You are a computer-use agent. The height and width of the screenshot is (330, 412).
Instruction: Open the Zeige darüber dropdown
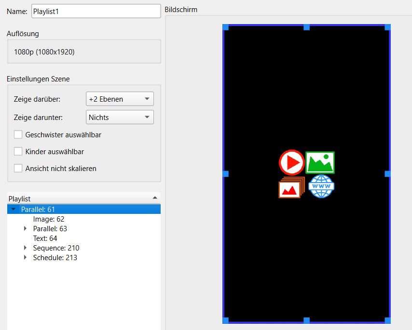(120, 99)
